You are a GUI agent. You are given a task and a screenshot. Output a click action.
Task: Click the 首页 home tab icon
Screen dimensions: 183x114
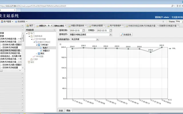tap(27, 26)
